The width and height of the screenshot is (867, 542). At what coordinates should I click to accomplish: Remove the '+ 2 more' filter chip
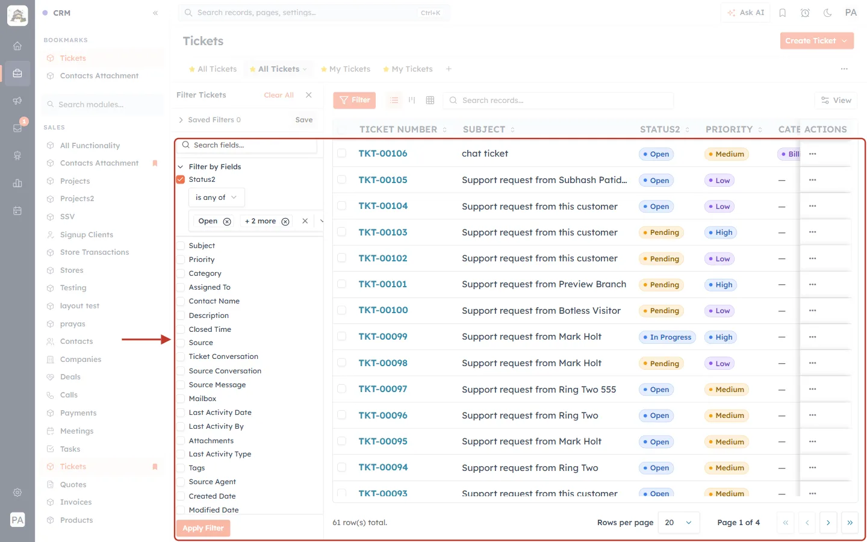(285, 222)
